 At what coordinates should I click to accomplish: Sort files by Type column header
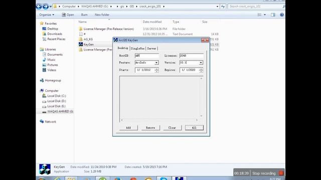[176, 22]
